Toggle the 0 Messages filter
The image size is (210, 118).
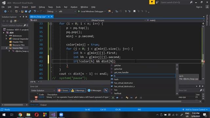94,90
